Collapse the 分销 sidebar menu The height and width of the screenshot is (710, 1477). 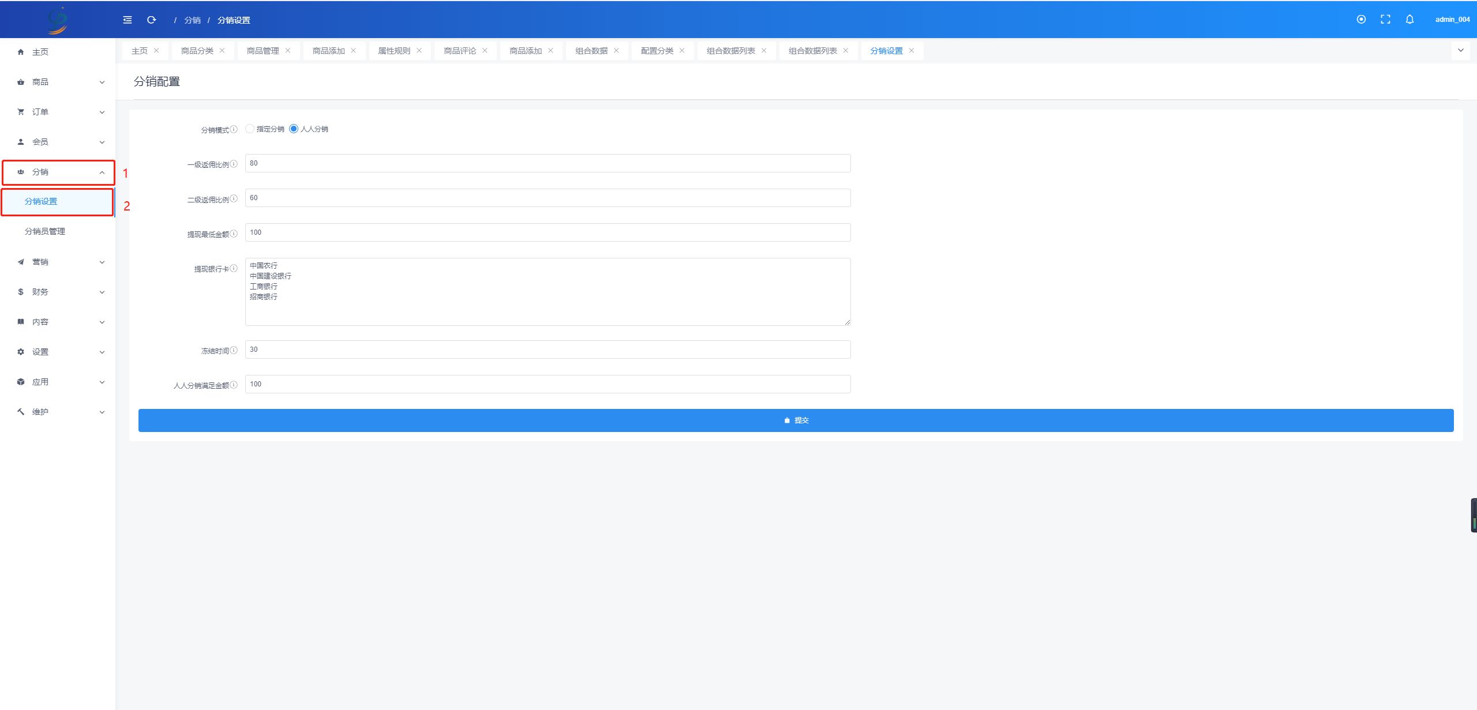[58, 172]
